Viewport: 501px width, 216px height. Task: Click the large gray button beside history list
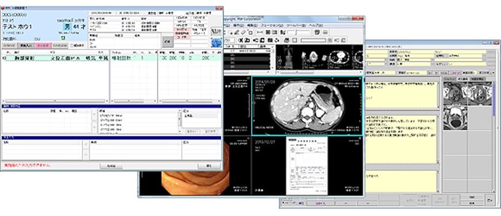pyautogui.click(x=168, y=42)
